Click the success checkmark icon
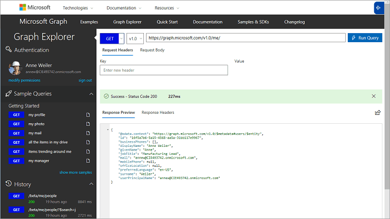Screen dimensions: 390x219 [x=106, y=96]
